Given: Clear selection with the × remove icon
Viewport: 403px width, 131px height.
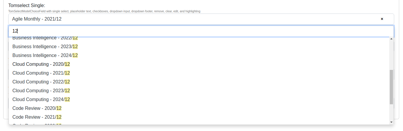Looking at the screenshot, I should 382,19.
